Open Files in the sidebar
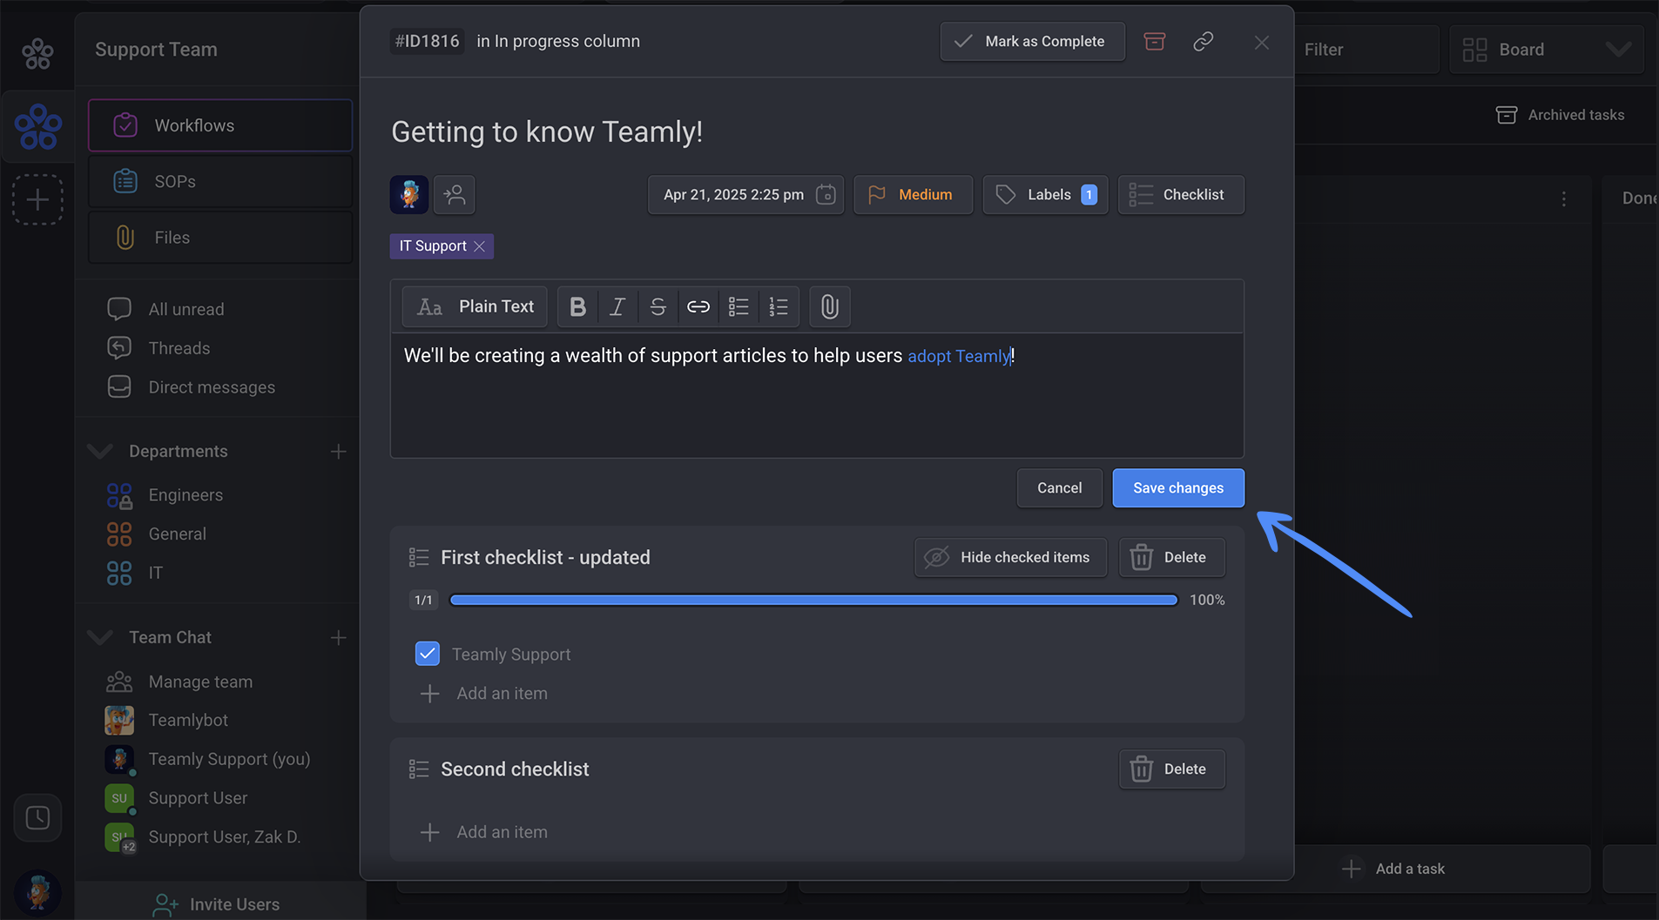This screenshot has width=1659, height=920. (220, 237)
